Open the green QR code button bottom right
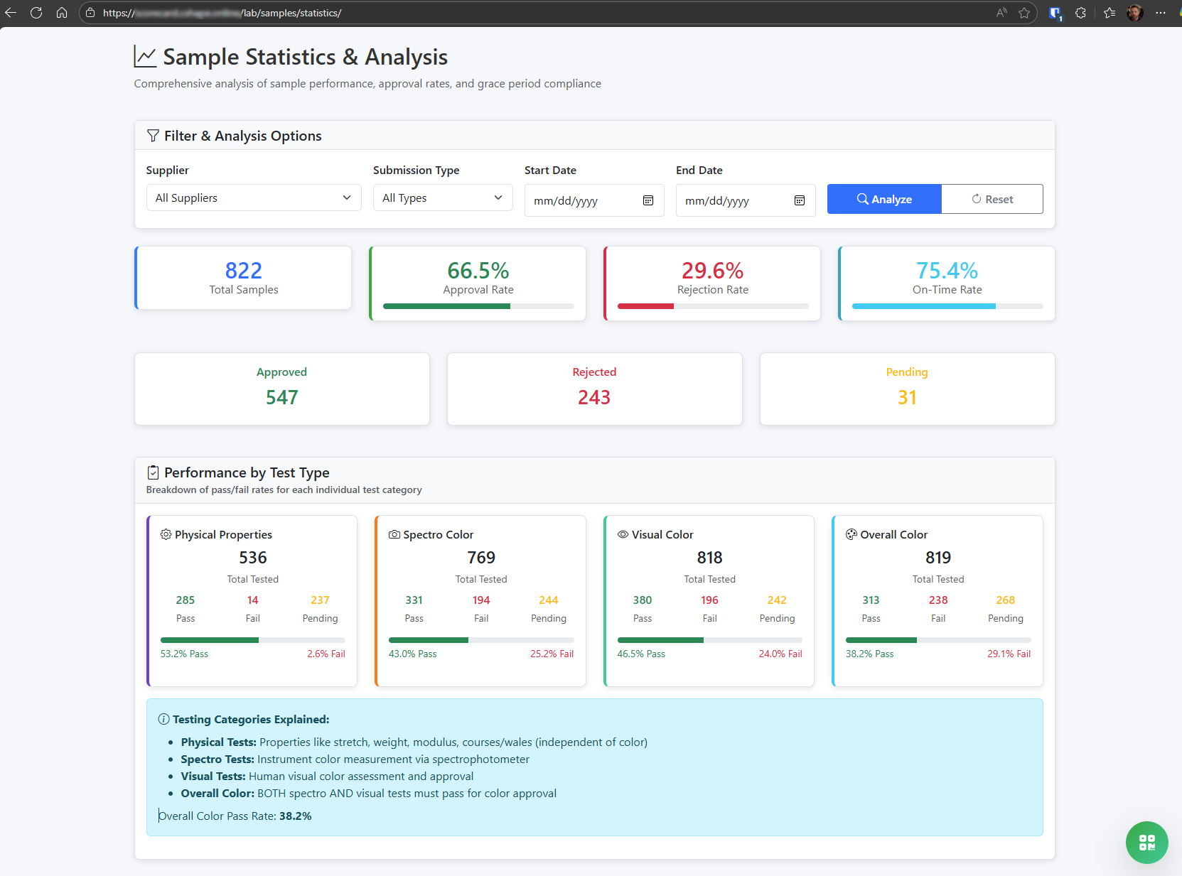Viewport: 1182px width, 876px height. pyautogui.click(x=1146, y=843)
